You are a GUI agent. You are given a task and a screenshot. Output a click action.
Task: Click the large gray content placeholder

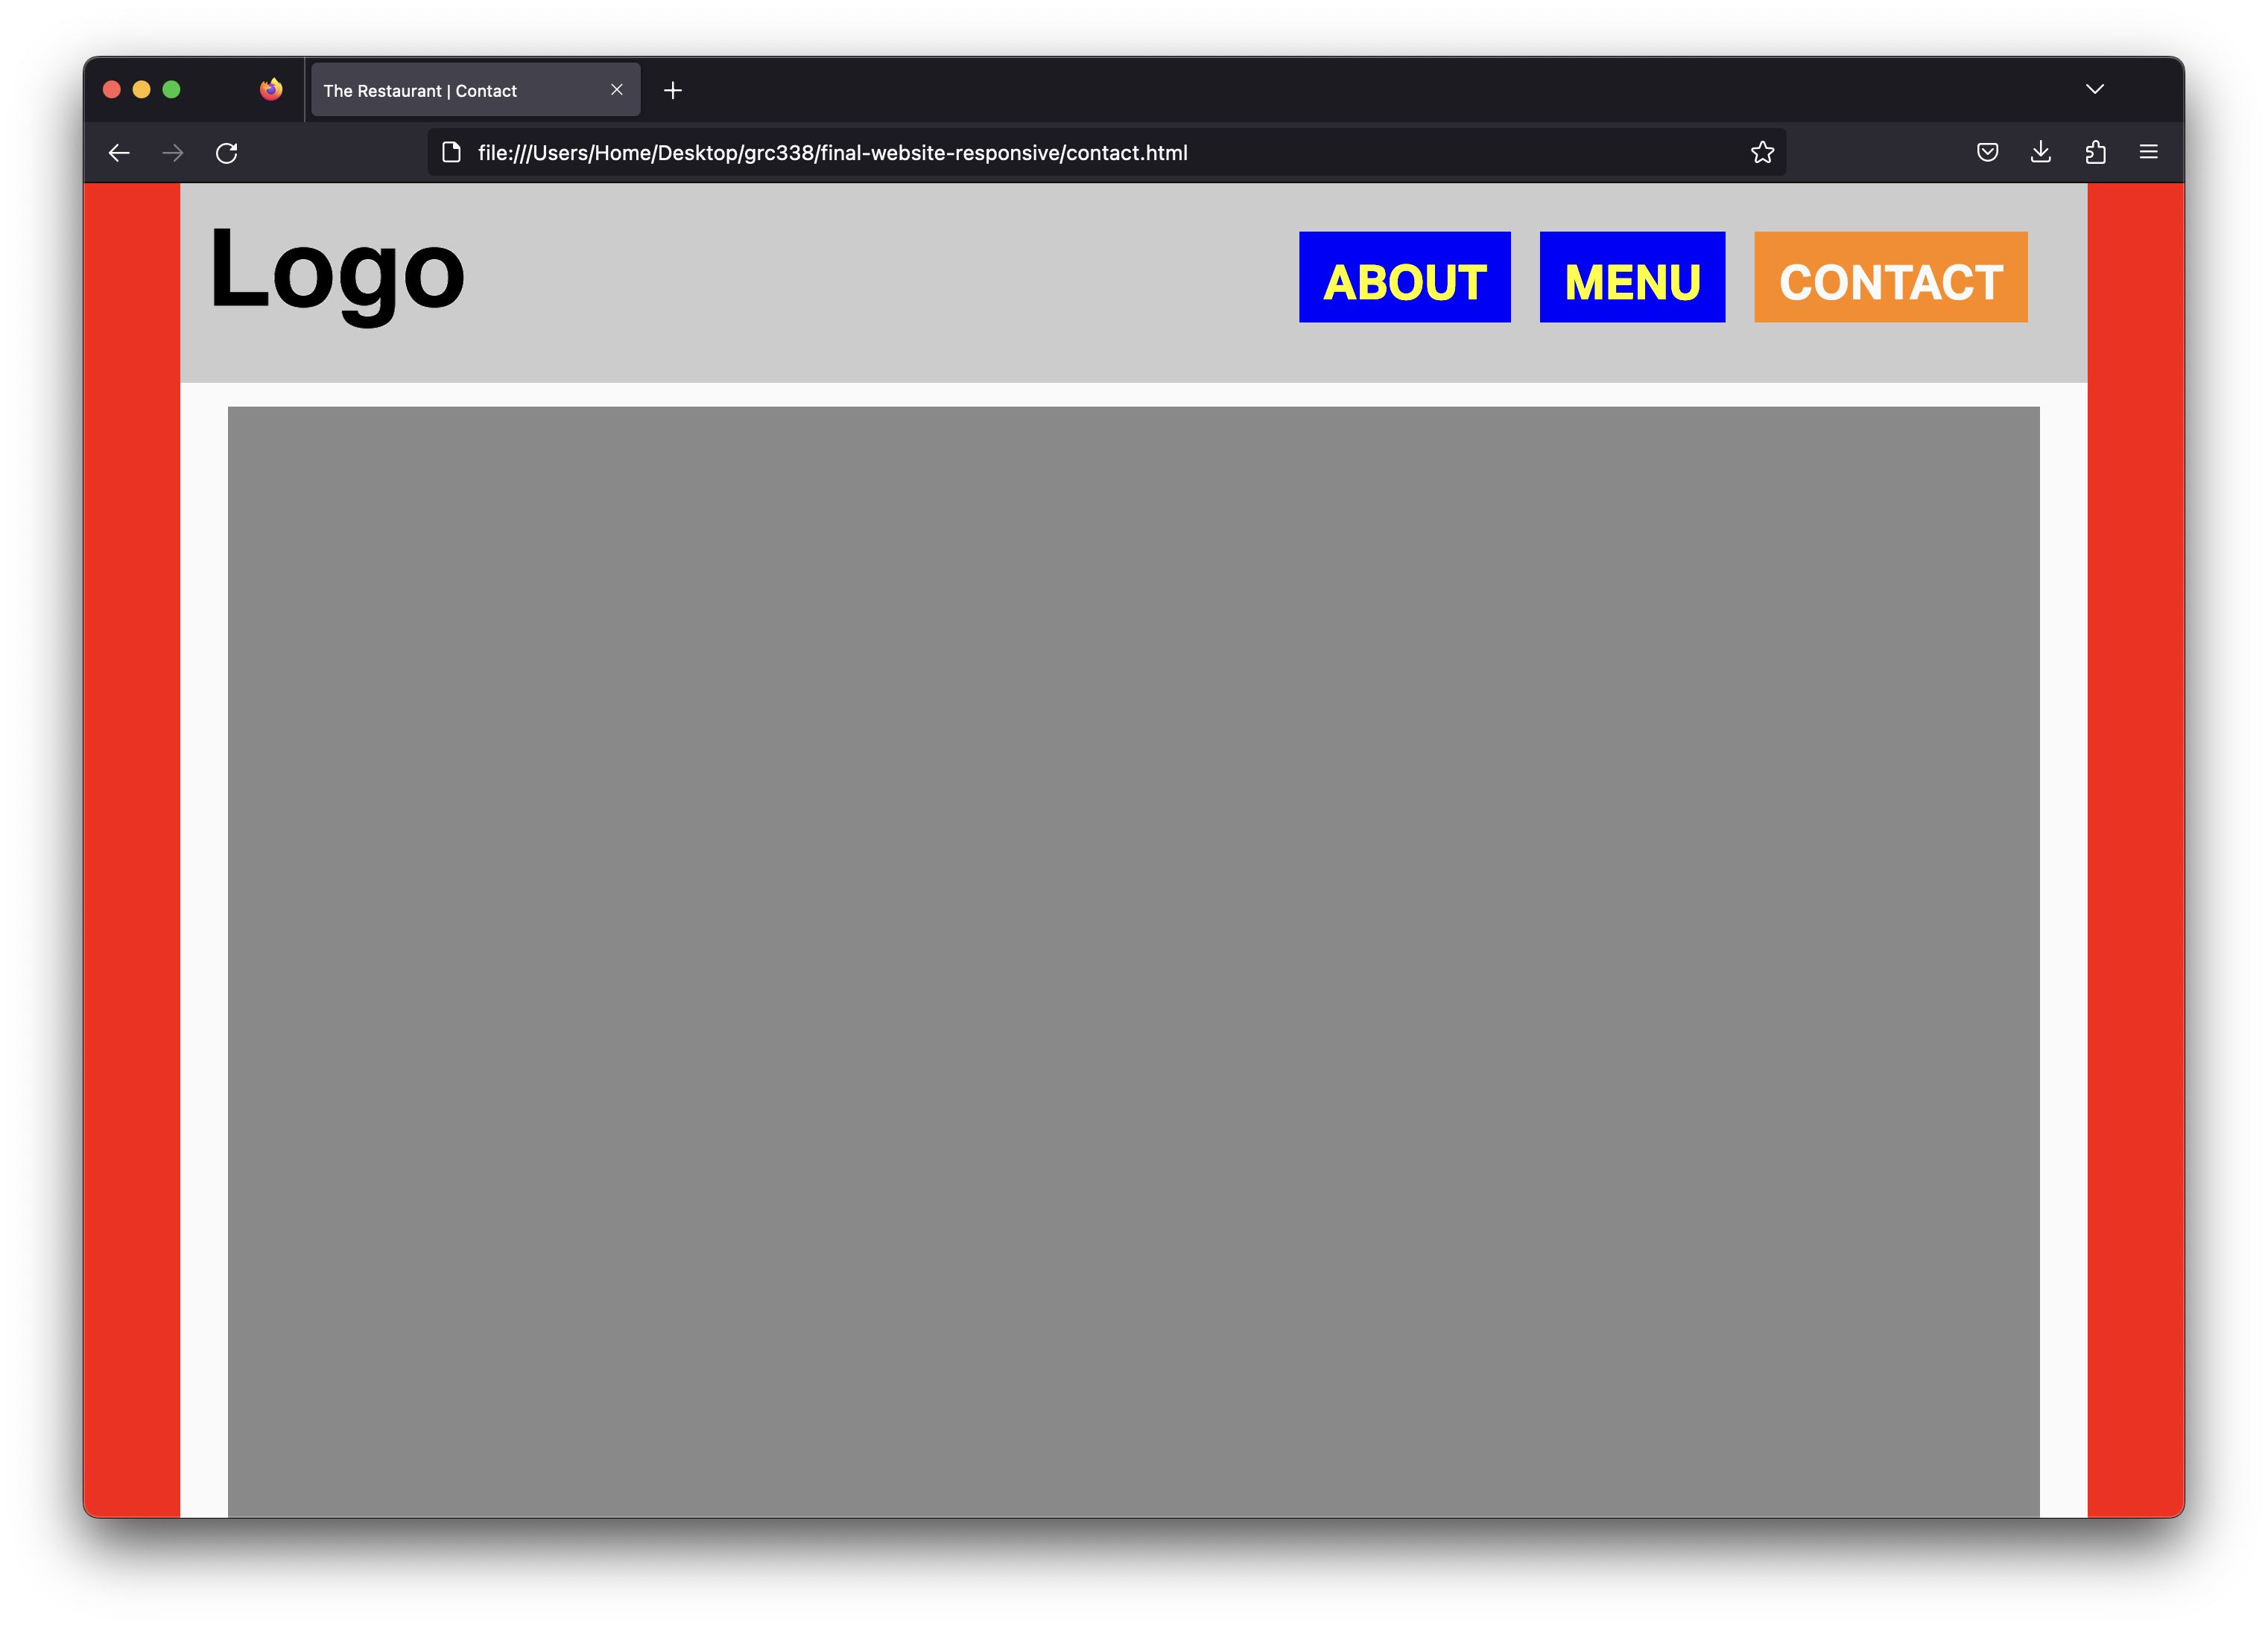(x=1133, y=961)
